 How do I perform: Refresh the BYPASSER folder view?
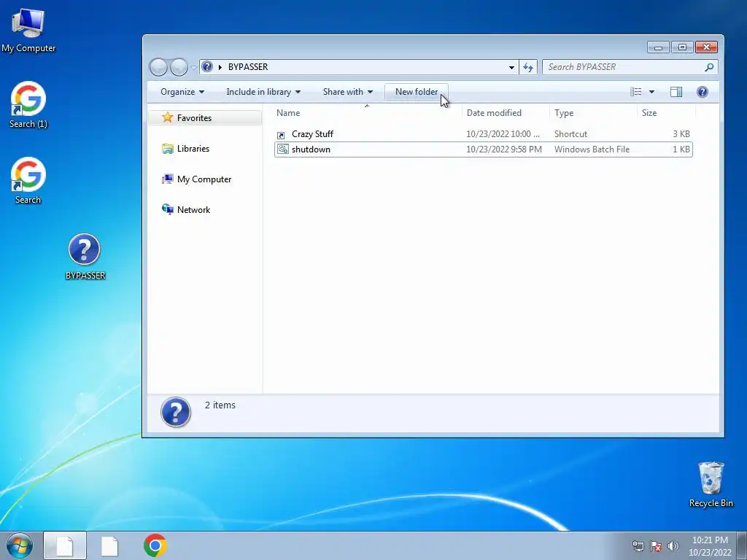(528, 67)
